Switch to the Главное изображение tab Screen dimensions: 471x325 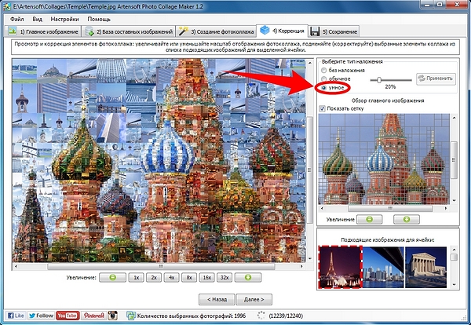(x=43, y=31)
